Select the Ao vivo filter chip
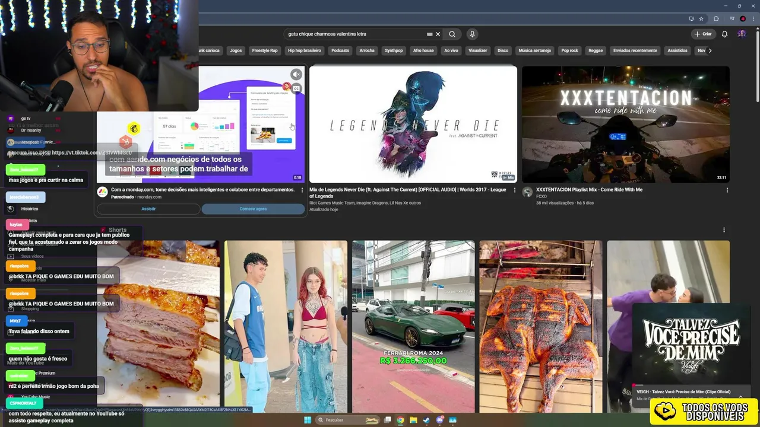Screen dimensions: 760x427 pyautogui.click(x=451, y=50)
